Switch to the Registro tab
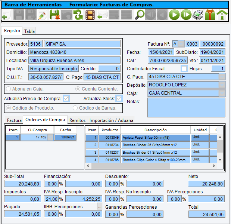The height and width of the screenshot is (224, 231). [12, 31]
